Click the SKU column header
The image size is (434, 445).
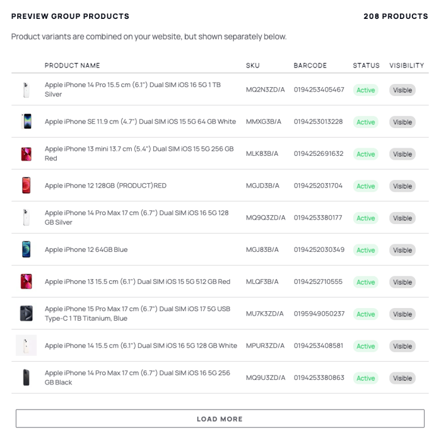(252, 66)
